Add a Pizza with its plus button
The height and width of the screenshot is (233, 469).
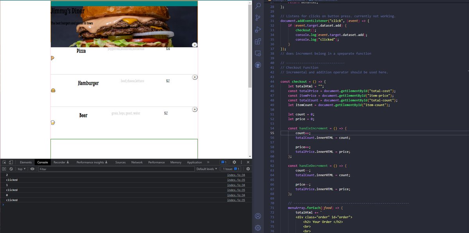(195, 45)
